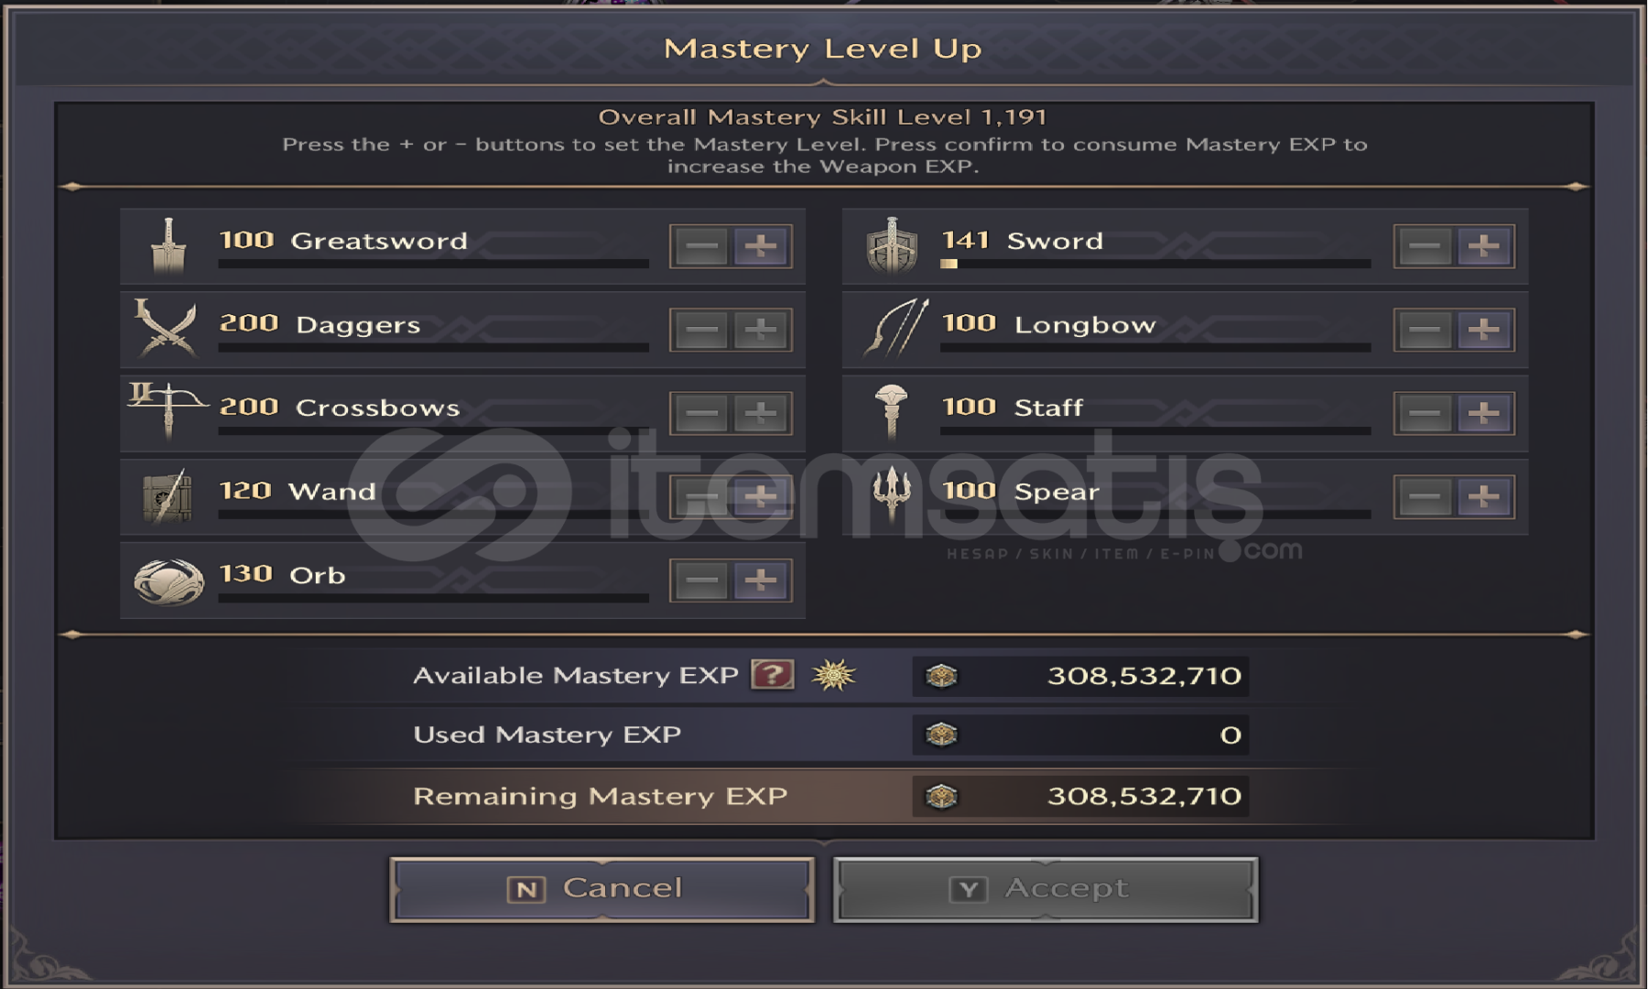Image resolution: width=1648 pixels, height=989 pixels.
Task: Decrease Daggers mastery with the minus button
Action: pyautogui.click(x=702, y=330)
